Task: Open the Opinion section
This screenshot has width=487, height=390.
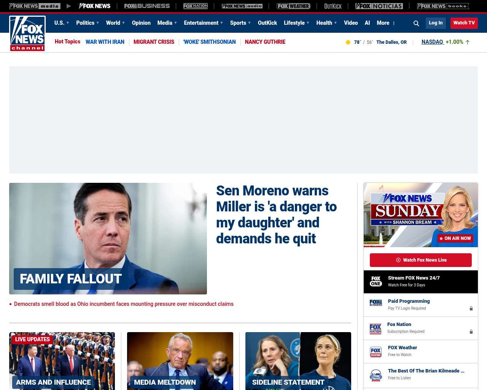Action: (141, 23)
